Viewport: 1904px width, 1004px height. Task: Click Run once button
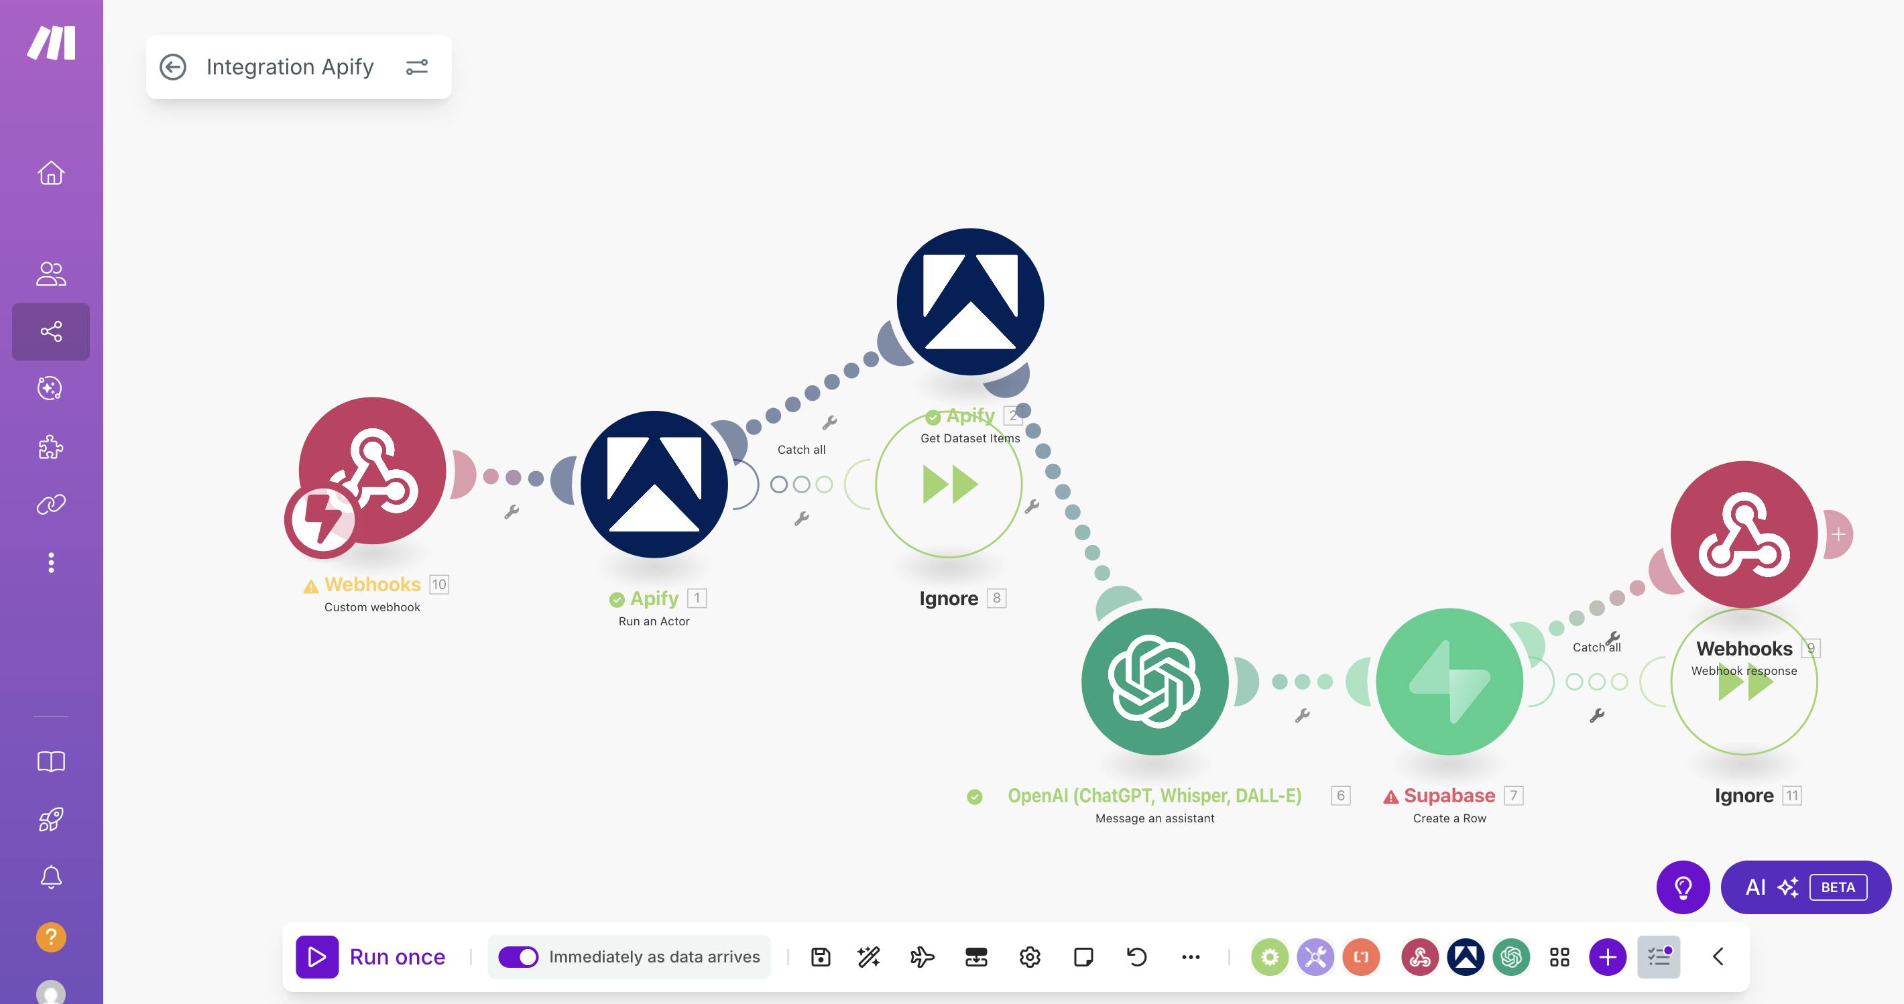[372, 956]
